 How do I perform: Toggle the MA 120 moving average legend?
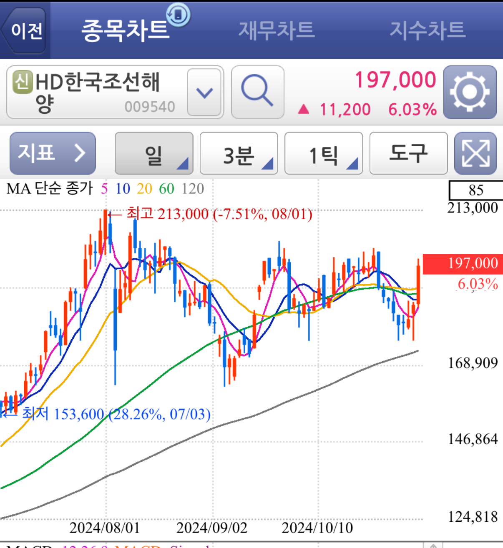tap(193, 189)
